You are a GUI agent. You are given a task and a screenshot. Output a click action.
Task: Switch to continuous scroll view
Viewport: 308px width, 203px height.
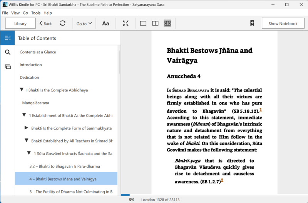(167, 23)
